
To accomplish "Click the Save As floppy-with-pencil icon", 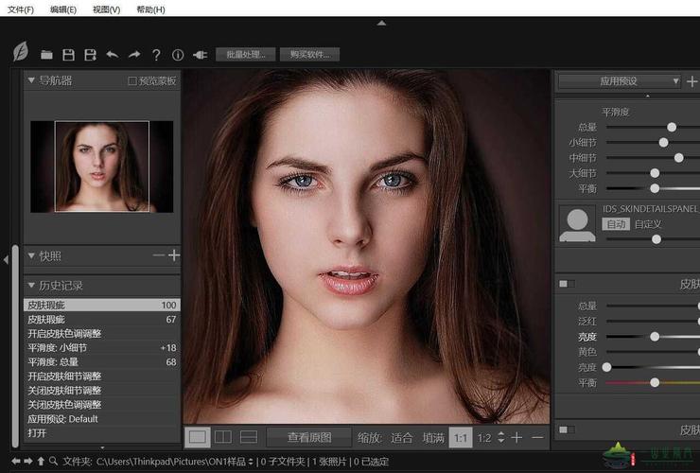I will click(x=91, y=55).
